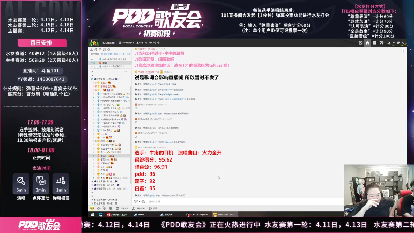The width and height of the screenshot is (414, 233).
Task: Click the favorite star icon in channel title bar
Action: [146, 43]
